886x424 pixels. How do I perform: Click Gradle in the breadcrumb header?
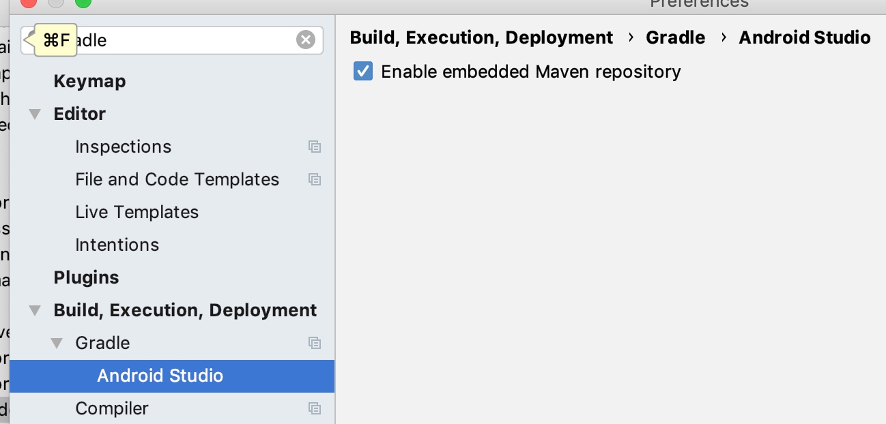tap(675, 37)
